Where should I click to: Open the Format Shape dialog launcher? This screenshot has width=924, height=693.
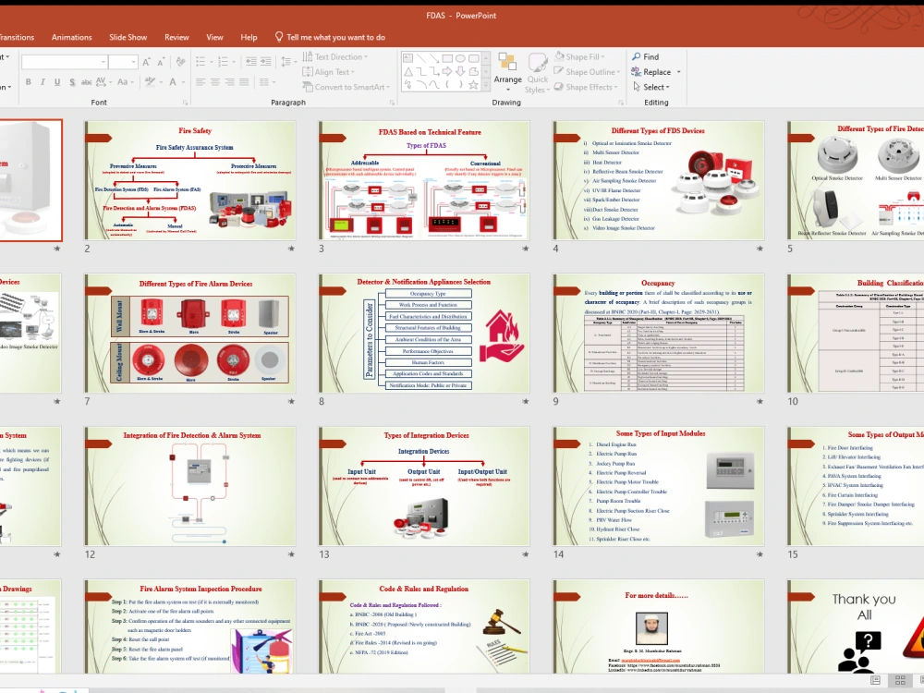click(x=621, y=103)
